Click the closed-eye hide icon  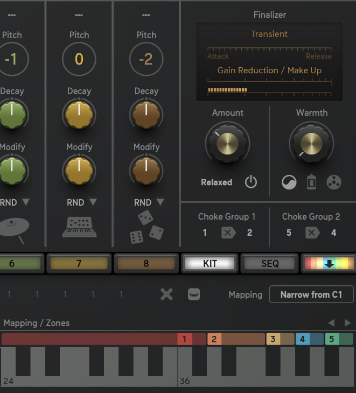coord(194,294)
